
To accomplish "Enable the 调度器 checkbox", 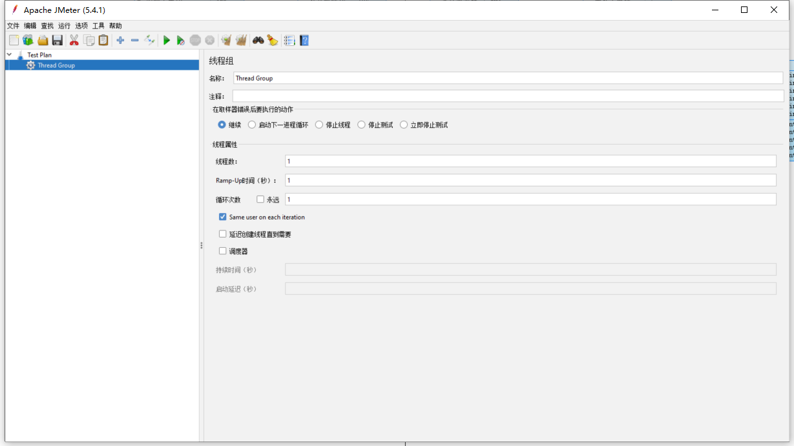I will [223, 251].
